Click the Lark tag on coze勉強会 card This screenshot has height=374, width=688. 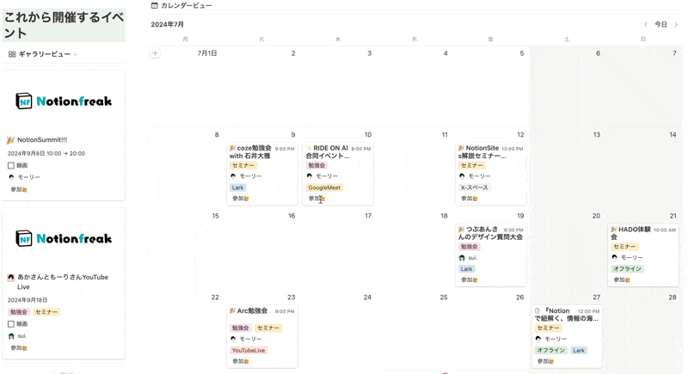point(238,187)
